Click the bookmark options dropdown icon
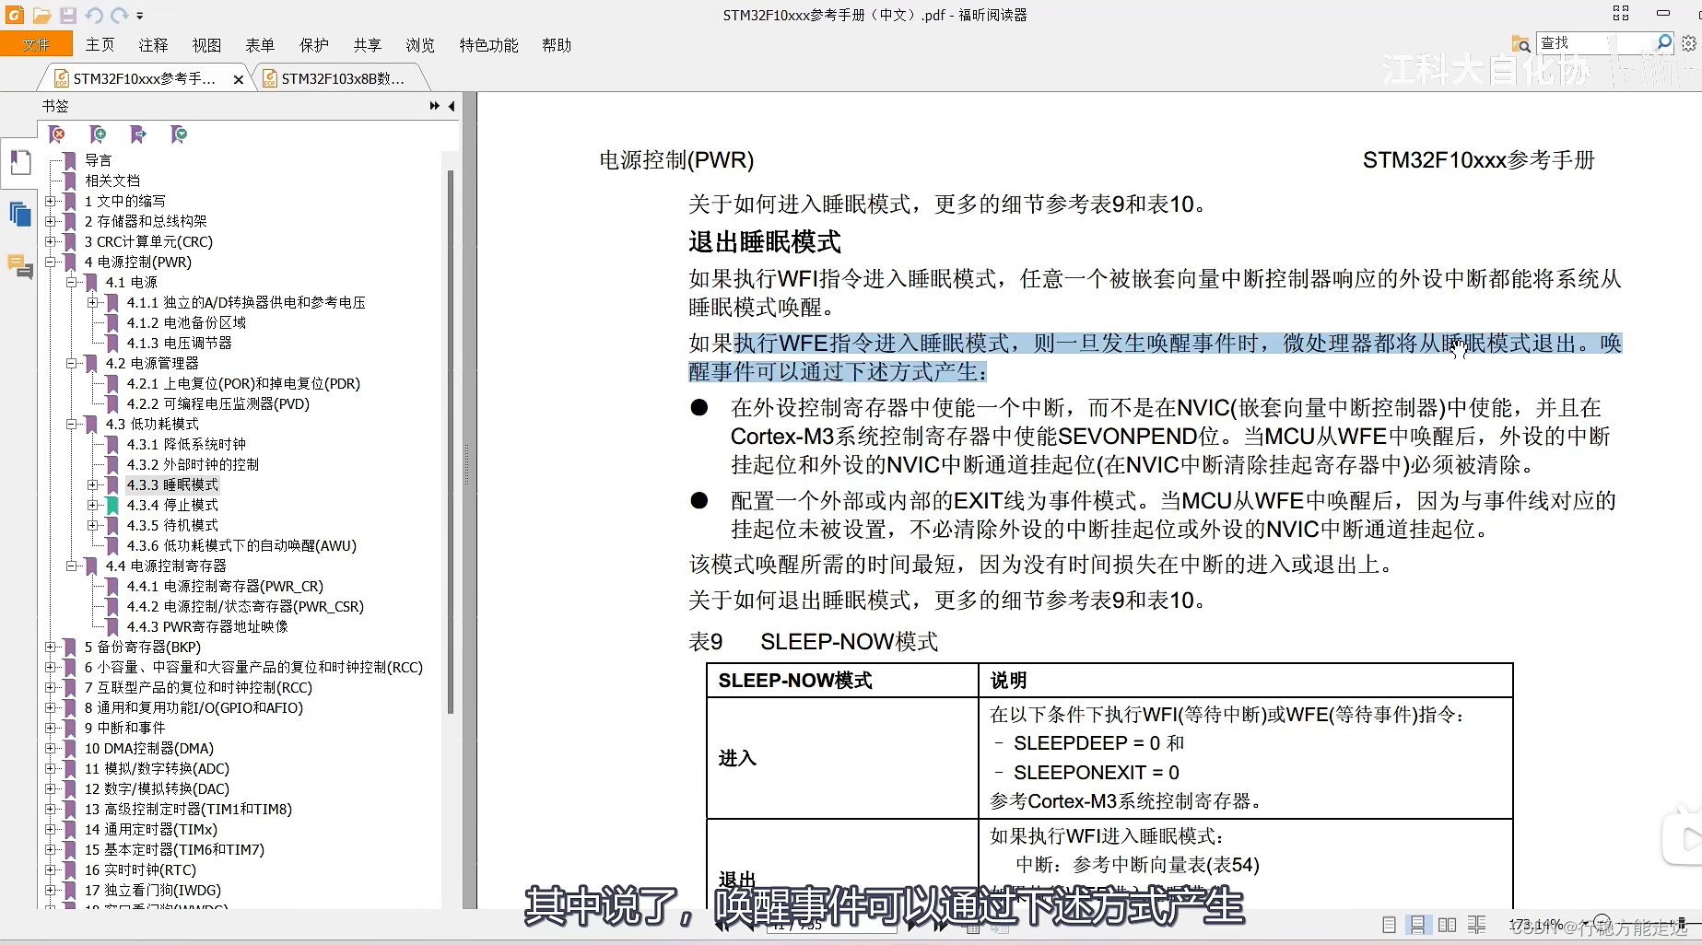The width and height of the screenshot is (1702, 945). tap(179, 134)
